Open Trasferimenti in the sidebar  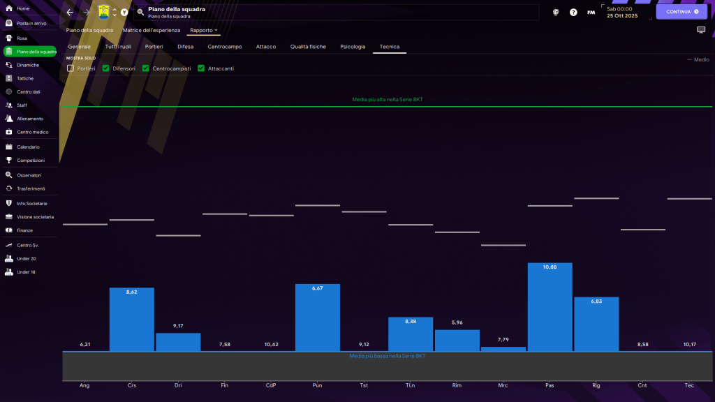point(31,188)
